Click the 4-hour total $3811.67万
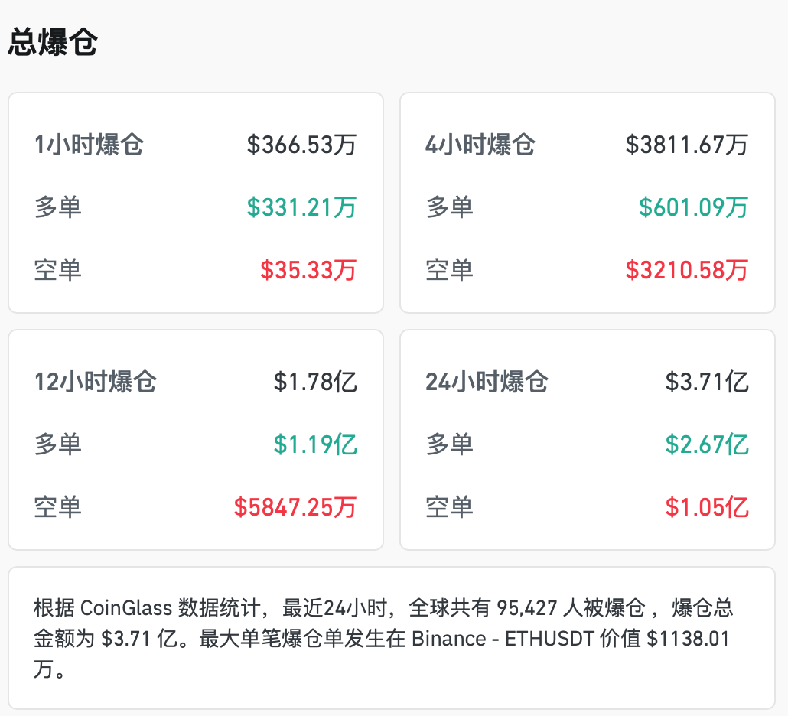 [x=687, y=145]
